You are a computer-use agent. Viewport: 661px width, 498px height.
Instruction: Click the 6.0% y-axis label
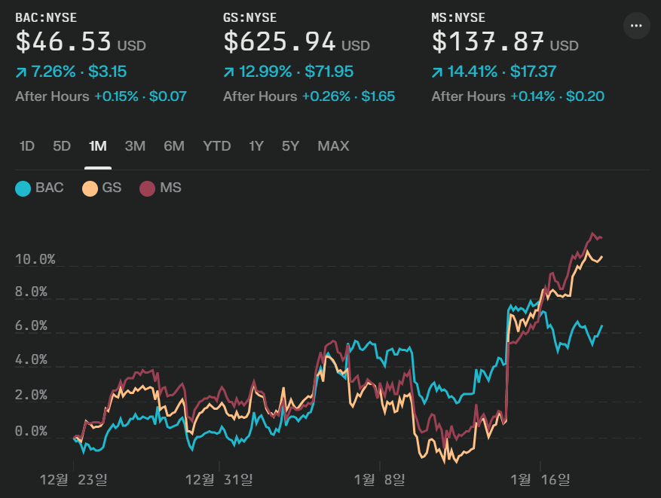[x=31, y=325]
